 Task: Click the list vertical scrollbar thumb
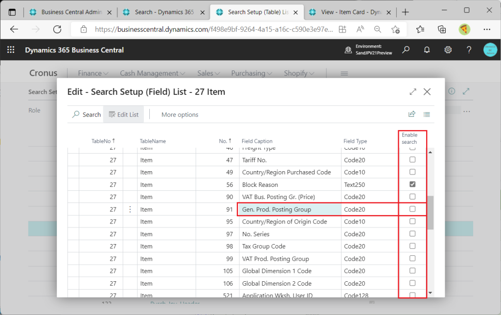point(431,212)
